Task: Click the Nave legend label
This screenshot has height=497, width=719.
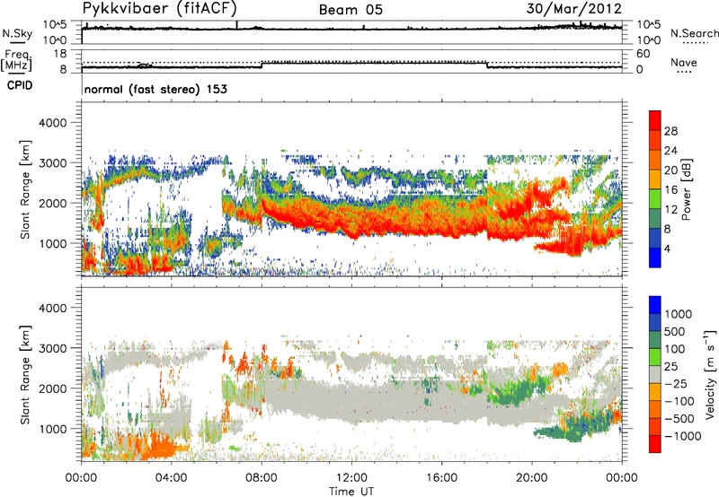Action: coord(684,63)
